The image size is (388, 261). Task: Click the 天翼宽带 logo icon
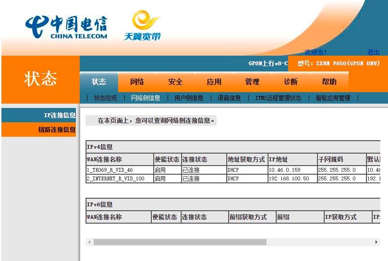(143, 26)
